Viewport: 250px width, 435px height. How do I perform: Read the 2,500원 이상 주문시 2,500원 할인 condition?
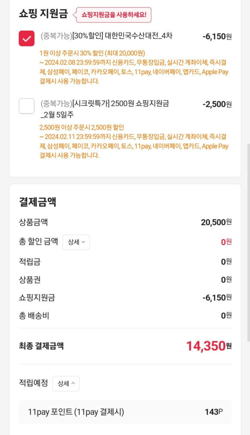[82, 127]
